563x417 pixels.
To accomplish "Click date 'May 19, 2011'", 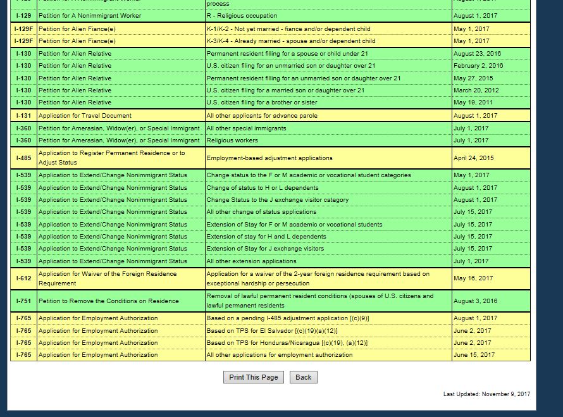I will pos(473,103).
